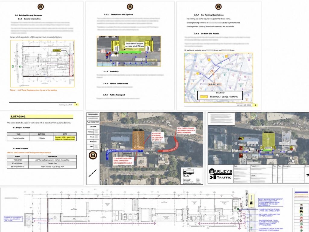
Task: Click 'Fencing Lock Up' table cell
Action: click(18, 138)
